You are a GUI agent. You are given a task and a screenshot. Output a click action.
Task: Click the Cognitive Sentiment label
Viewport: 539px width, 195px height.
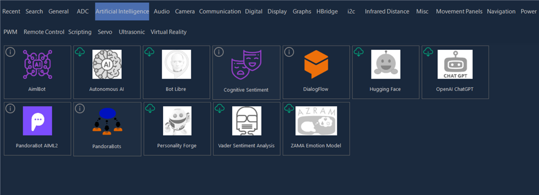pyautogui.click(x=246, y=90)
